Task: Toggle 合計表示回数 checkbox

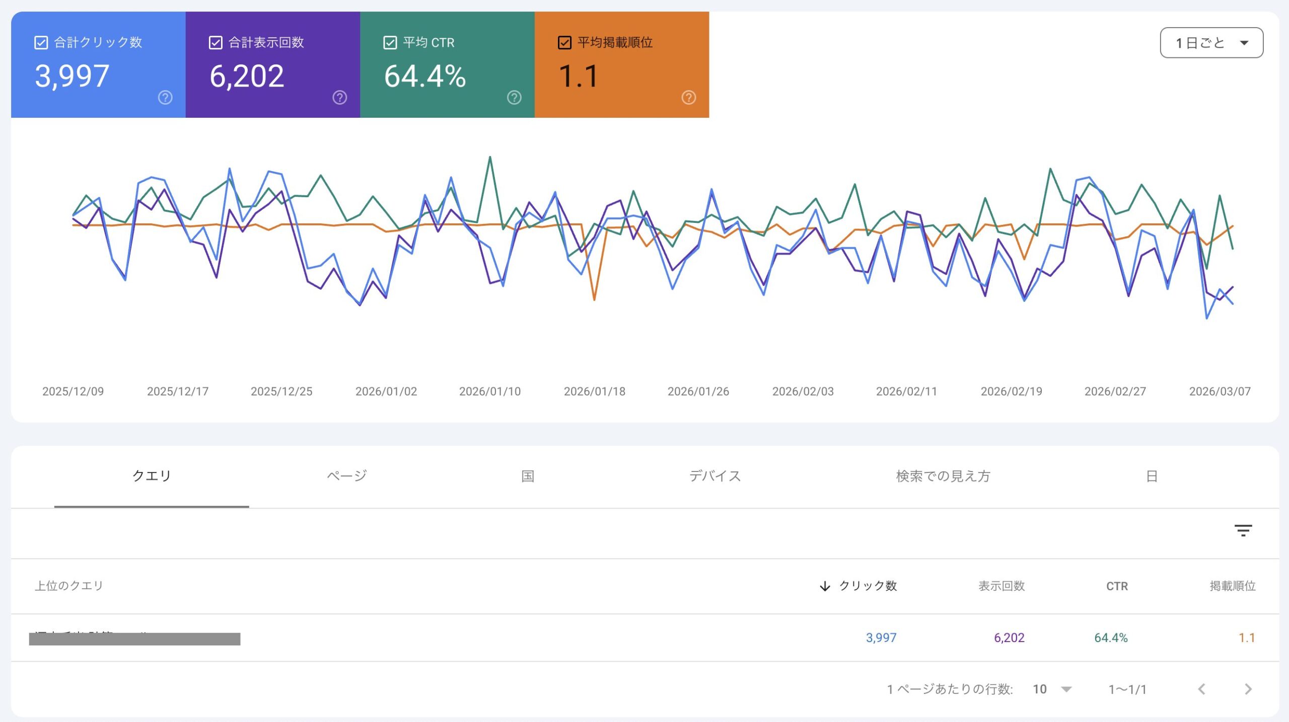Action: 216,43
